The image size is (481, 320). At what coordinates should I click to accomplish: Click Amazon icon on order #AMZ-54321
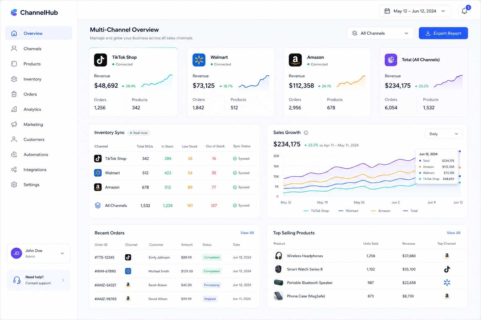[x=128, y=285]
